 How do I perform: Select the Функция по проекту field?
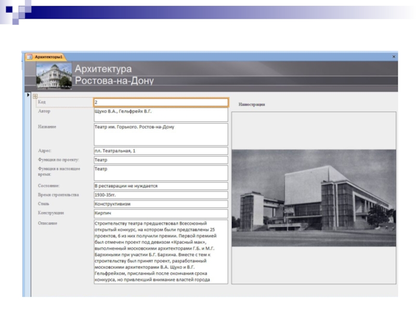coord(160,160)
